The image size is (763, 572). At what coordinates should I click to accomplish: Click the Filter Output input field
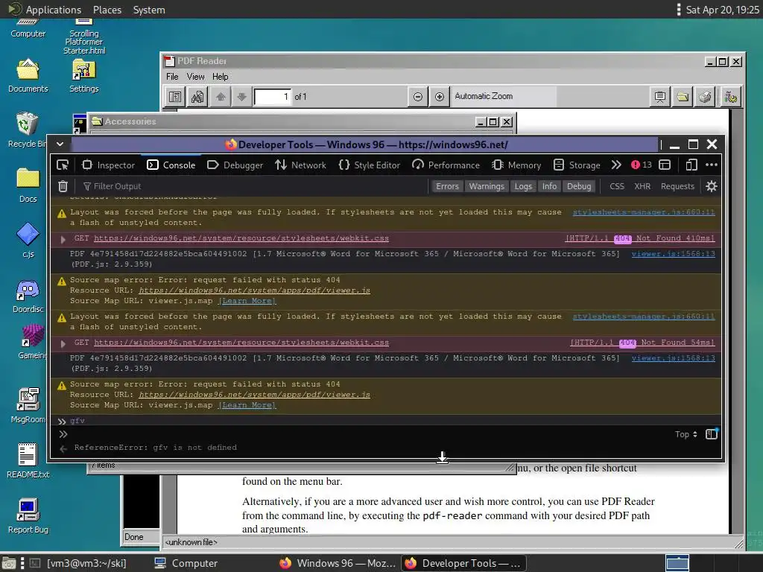click(x=253, y=186)
